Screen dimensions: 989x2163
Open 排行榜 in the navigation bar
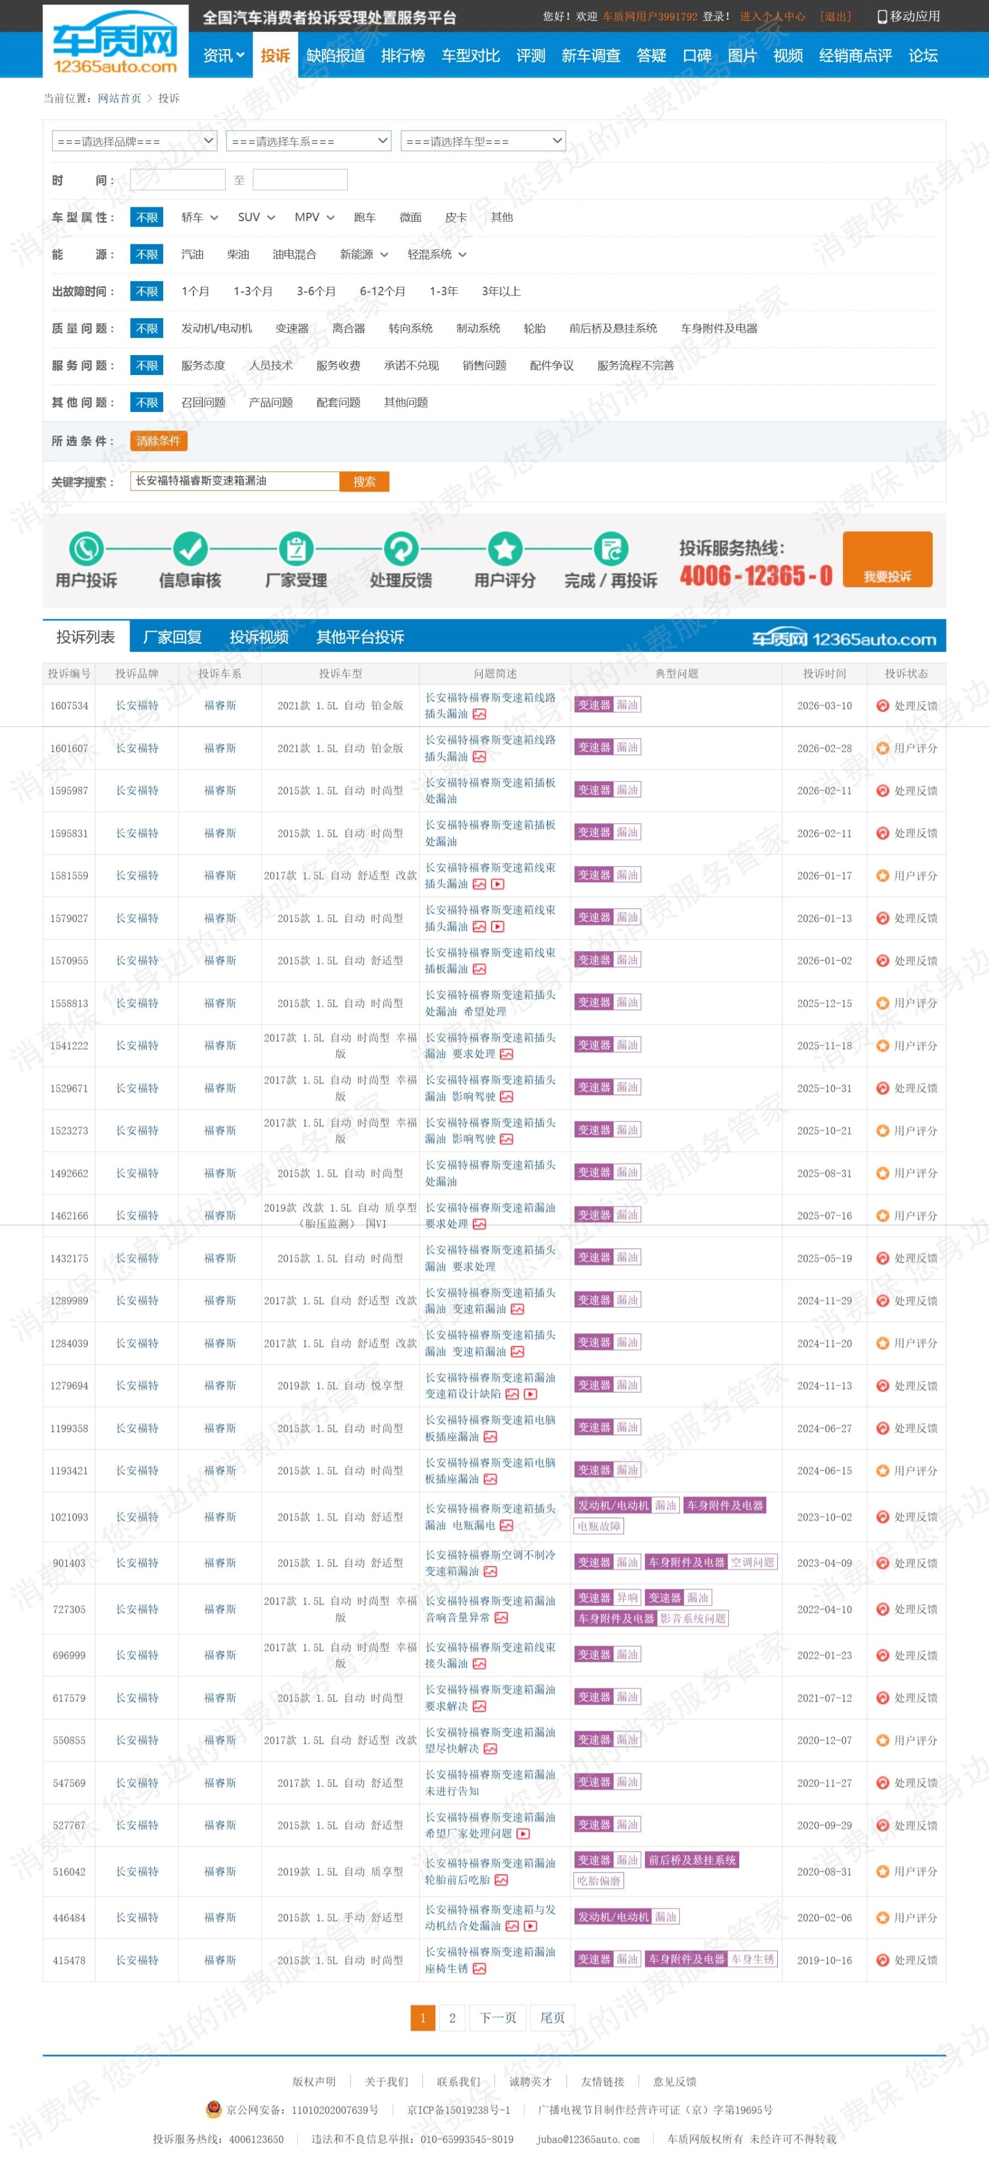[x=402, y=56]
